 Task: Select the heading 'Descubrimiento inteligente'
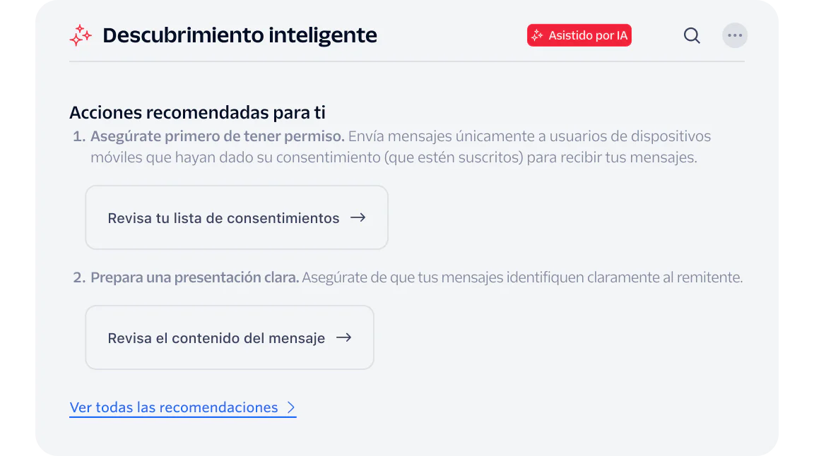239,35
